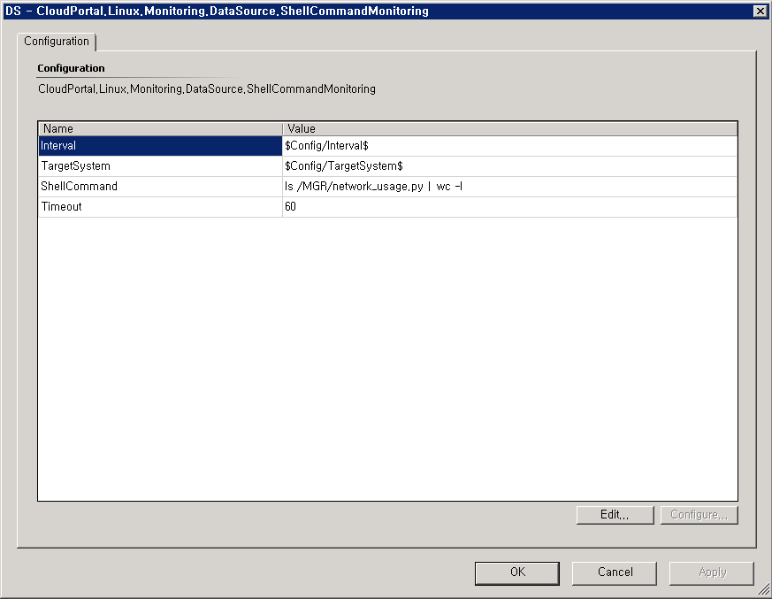772x599 pixels.
Task: Click the disabled Configure button
Action: tap(699, 515)
